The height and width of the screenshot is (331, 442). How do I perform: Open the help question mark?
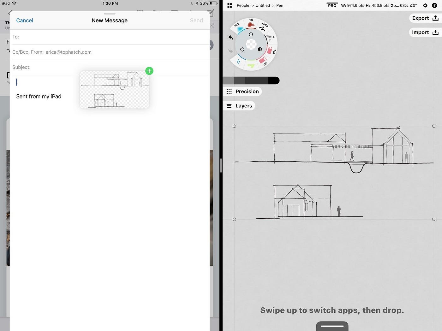pos(434,5)
